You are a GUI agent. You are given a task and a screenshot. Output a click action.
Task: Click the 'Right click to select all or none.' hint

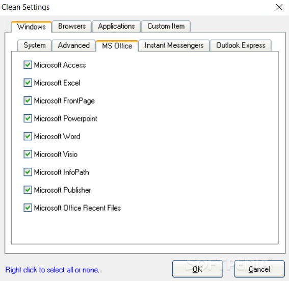click(x=52, y=270)
